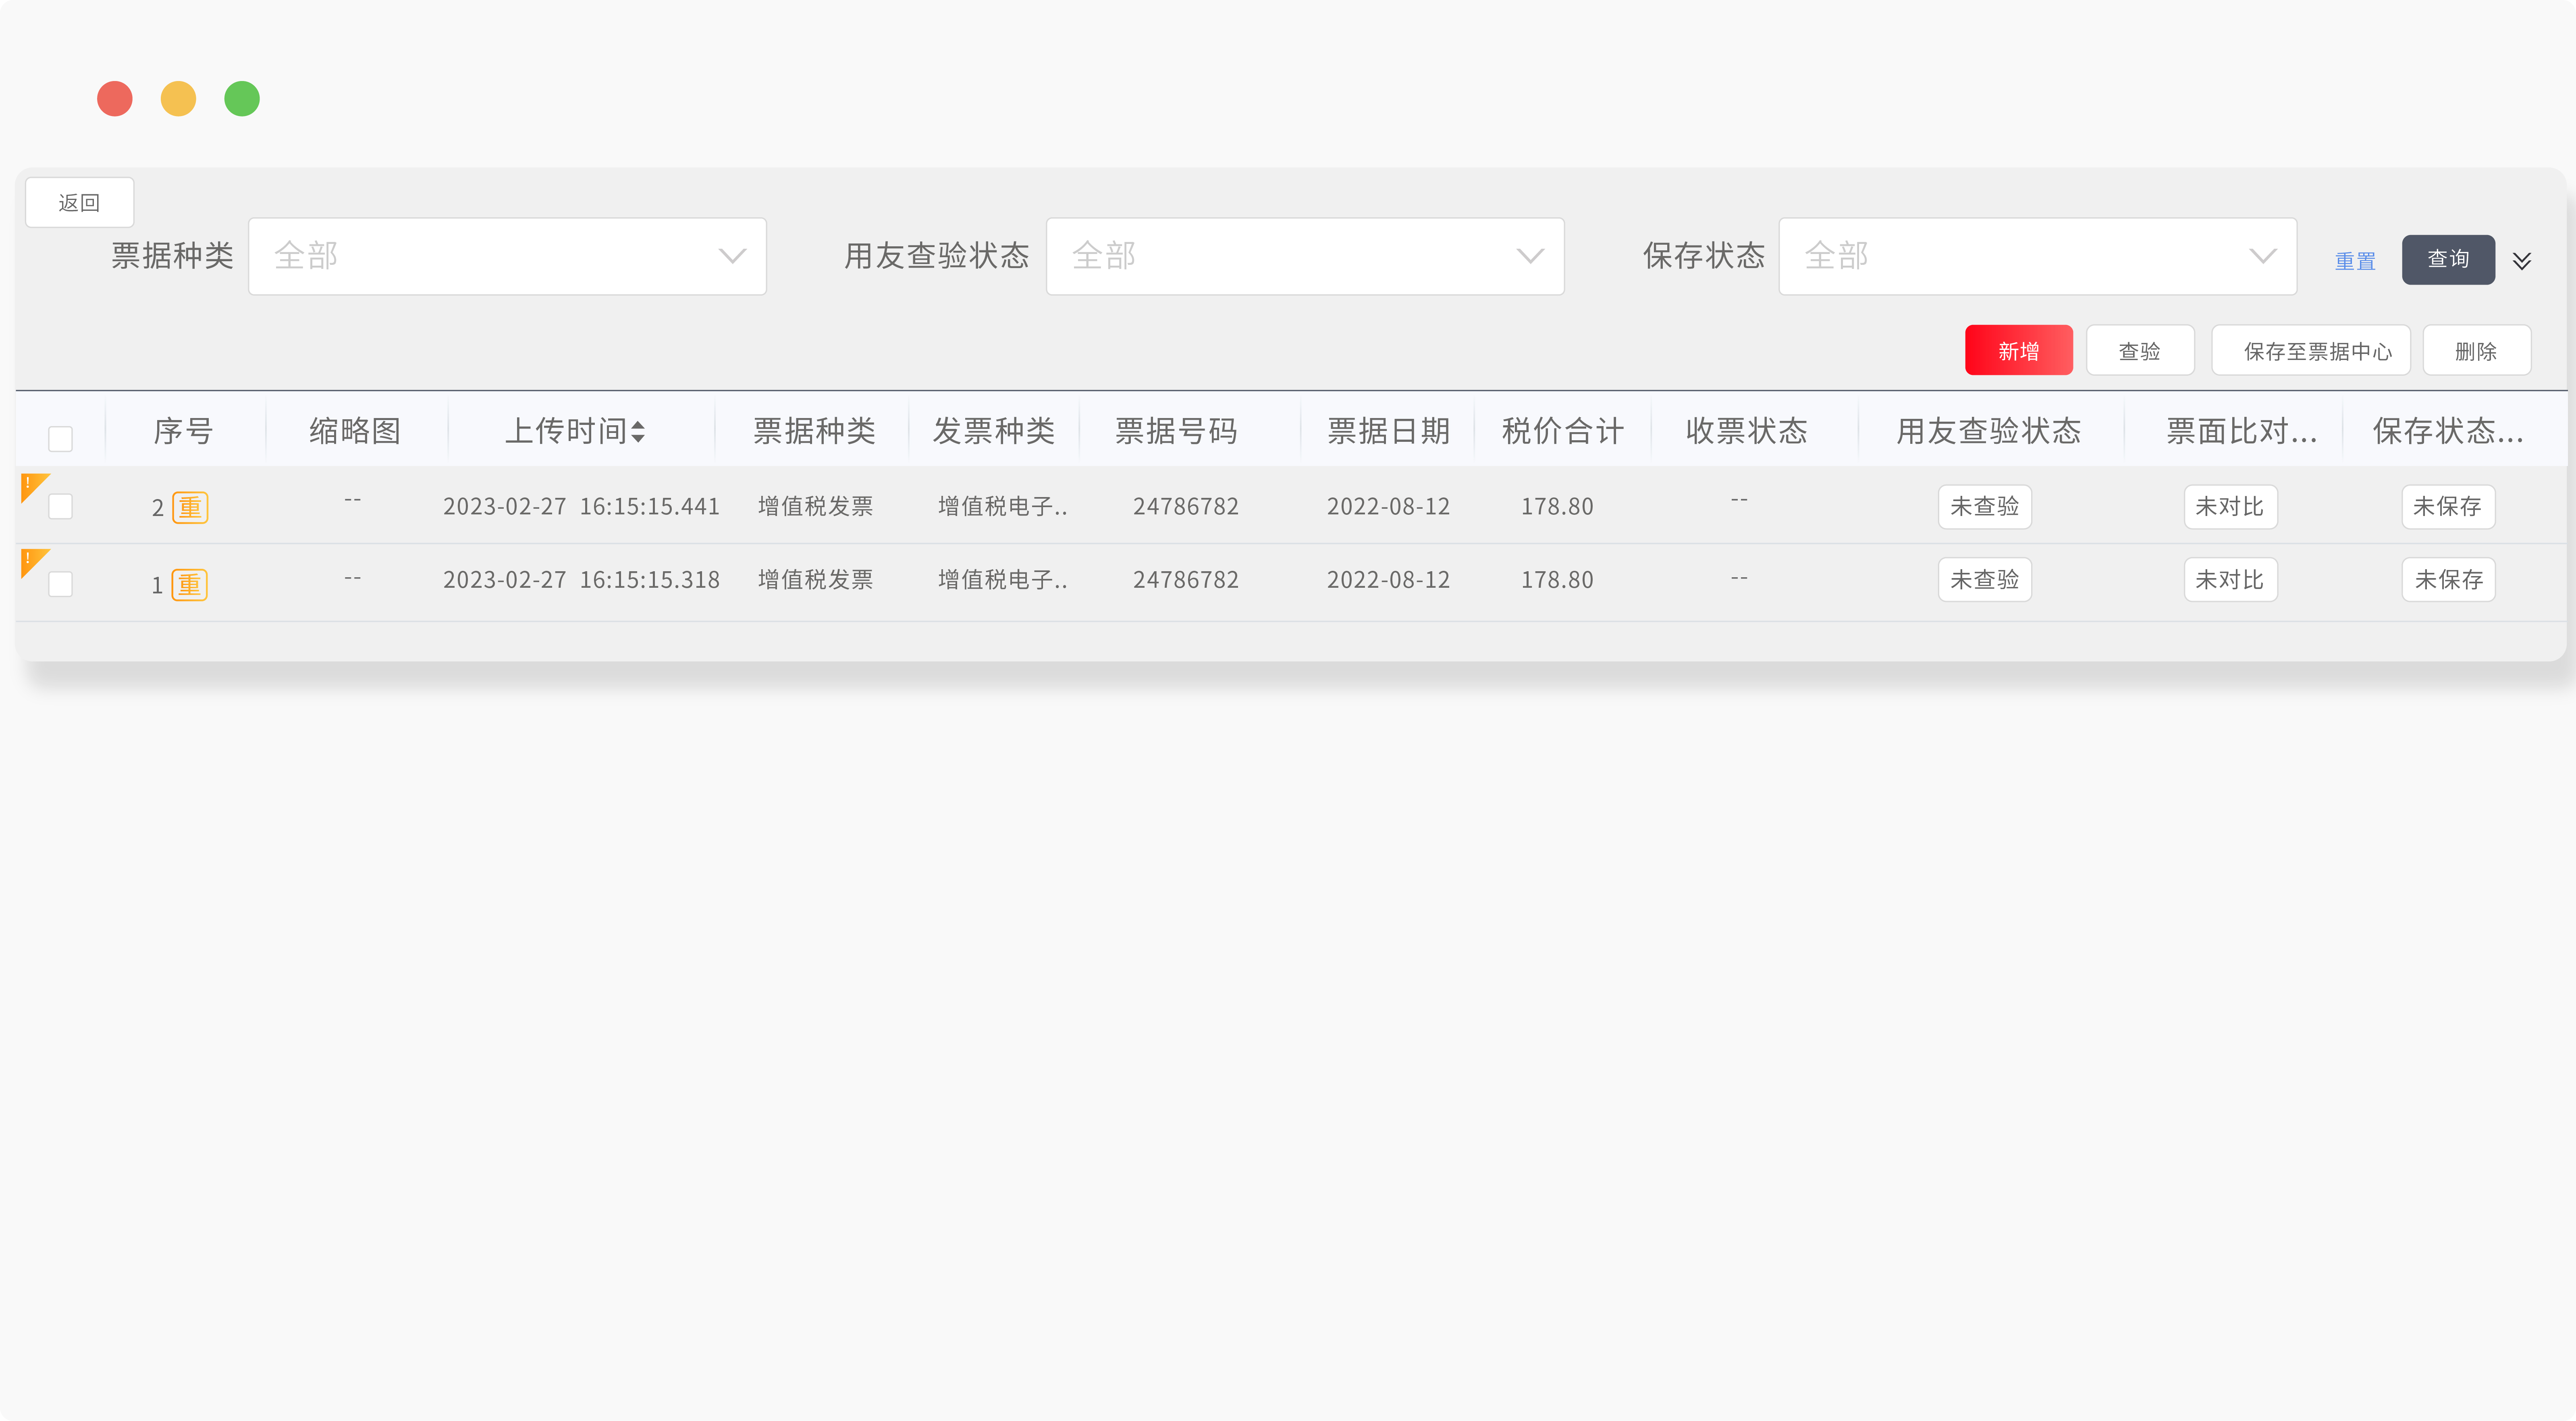Click the orange warning corner flag on row 2
Screen dimensions: 2576x1421
(x=31, y=484)
